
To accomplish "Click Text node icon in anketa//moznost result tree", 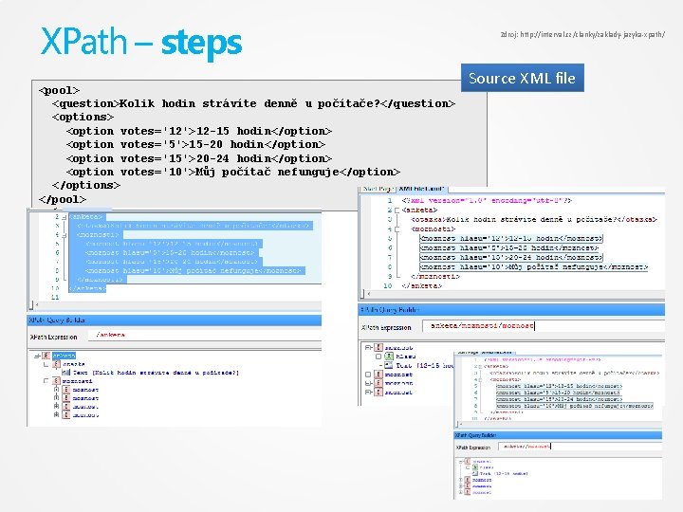I will (x=475, y=473).
